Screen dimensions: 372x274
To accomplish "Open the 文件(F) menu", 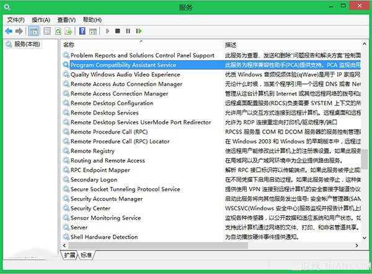I will tap(15, 20).
